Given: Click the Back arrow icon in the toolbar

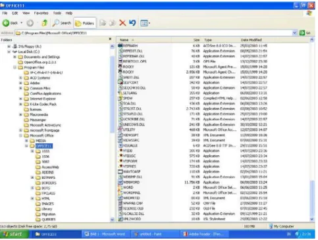Looking at the screenshot, I should [x=6, y=23].
